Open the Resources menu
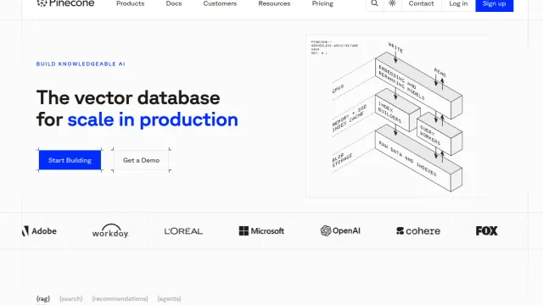Viewport: 543px width, 305px height. click(x=274, y=3)
